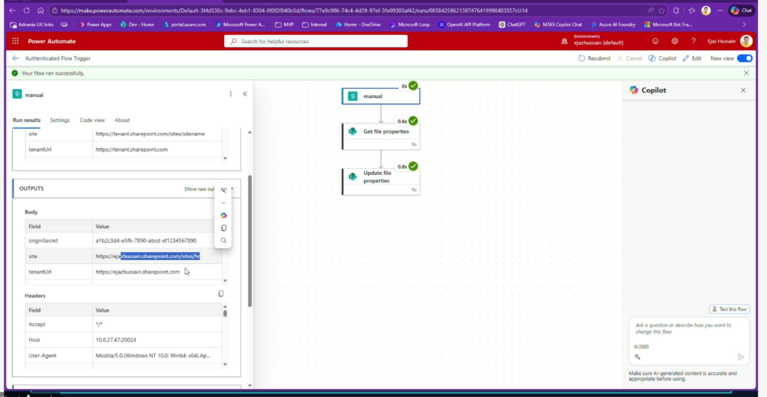Open the Power Apps bookmark
The height and width of the screenshot is (397, 767).
click(x=95, y=25)
